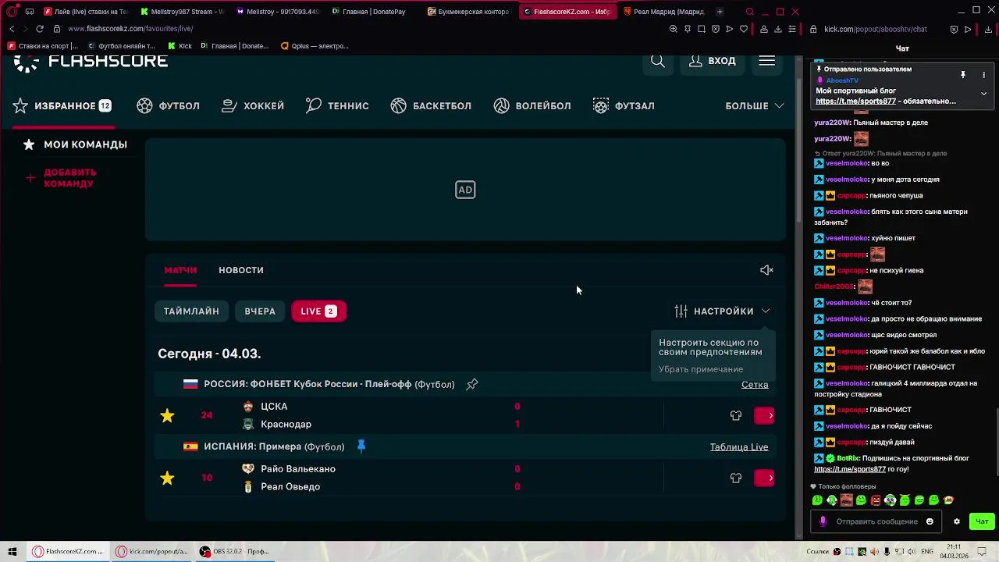The image size is (999, 562).
Task: Select the ТЕННИС sport tab
Action: pos(337,105)
